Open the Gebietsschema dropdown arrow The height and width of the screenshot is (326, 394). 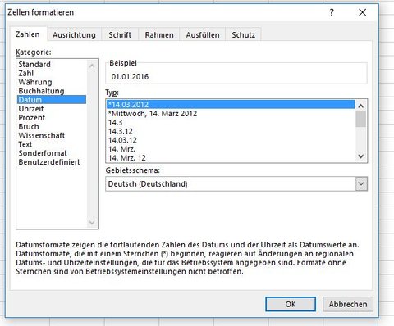tap(361, 183)
